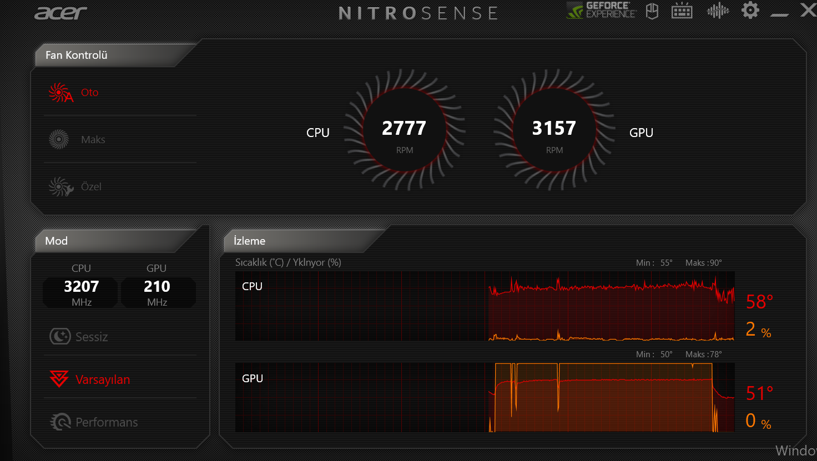
Task: Click the 'Maks :90°' CPU label
Action: tap(704, 263)
